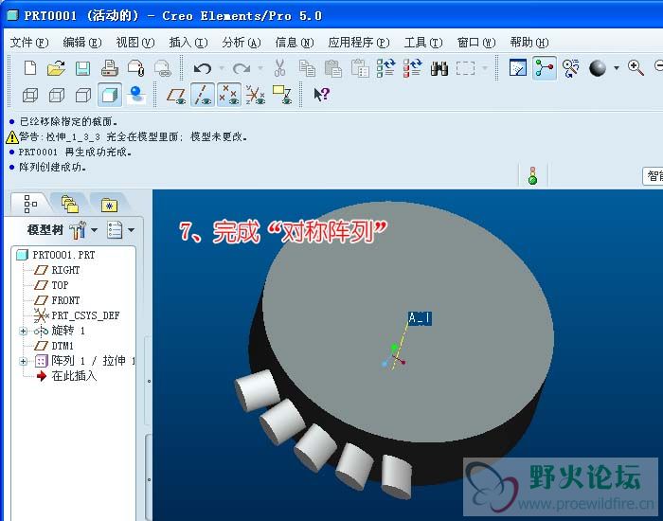Click the regeneration status traffic light
Viewport: 663px width, 521px height.
pyautogui.click(x=532, y=176)
